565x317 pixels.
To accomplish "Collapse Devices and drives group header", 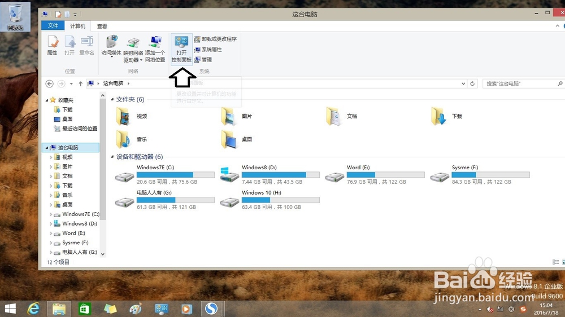I will [x=112, y=156].
